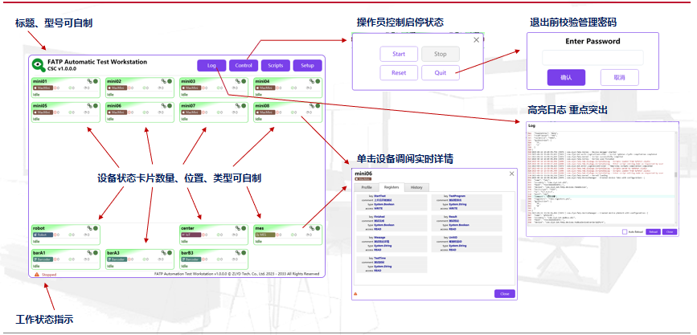Open the Log button in workstation header

pyautogui.click(x=211, y=65)
